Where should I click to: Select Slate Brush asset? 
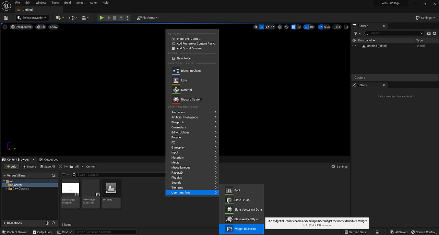[241, 200]
